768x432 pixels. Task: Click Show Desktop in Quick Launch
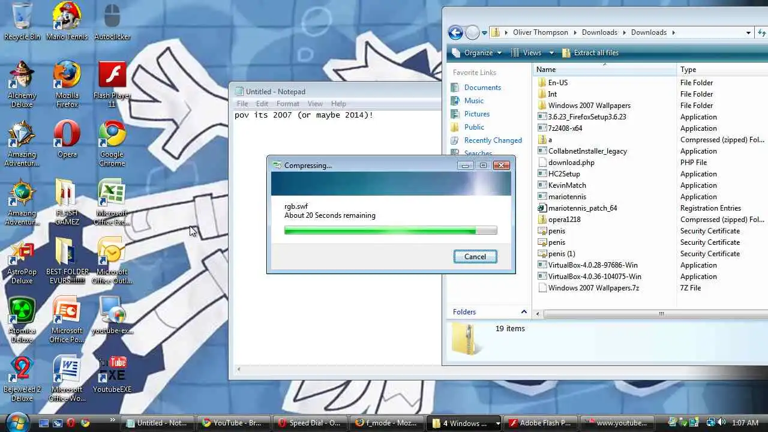pos(43,423)
